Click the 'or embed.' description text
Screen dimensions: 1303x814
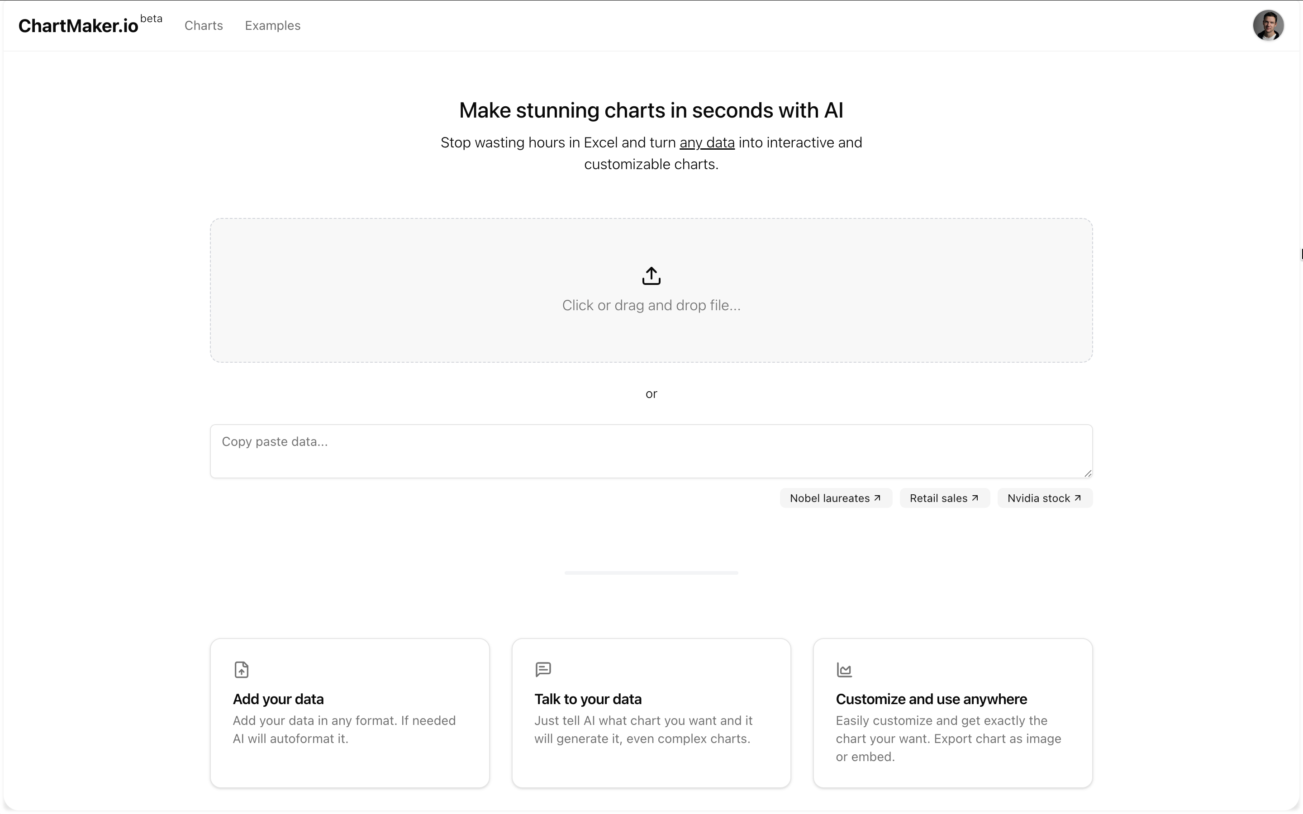(x=865, y=757)
